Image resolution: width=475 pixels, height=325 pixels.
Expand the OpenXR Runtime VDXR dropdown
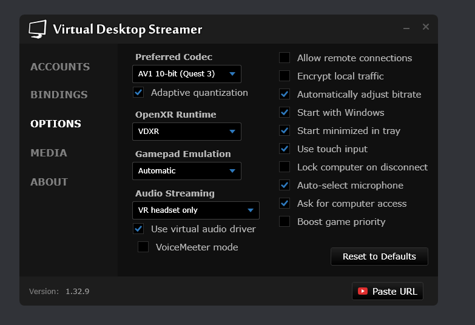[187, 132]
